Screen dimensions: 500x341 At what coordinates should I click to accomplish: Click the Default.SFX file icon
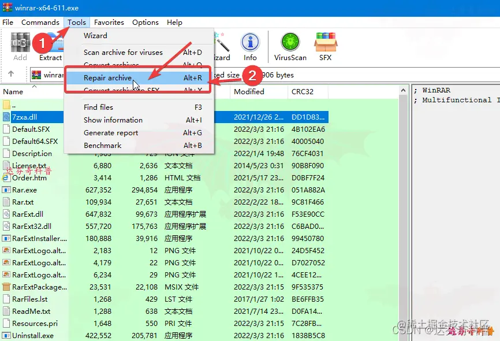[x=6, y=129]
